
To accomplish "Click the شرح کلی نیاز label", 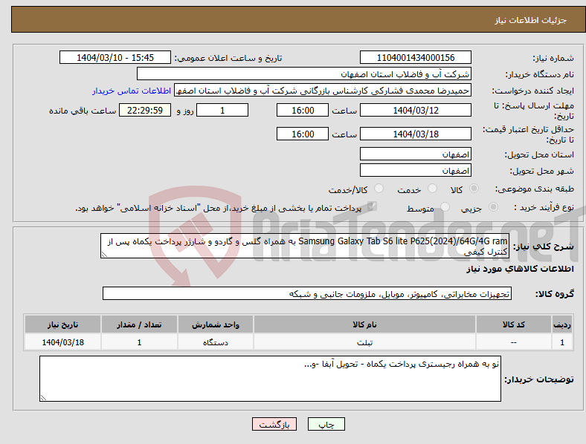I will point(543,247).
